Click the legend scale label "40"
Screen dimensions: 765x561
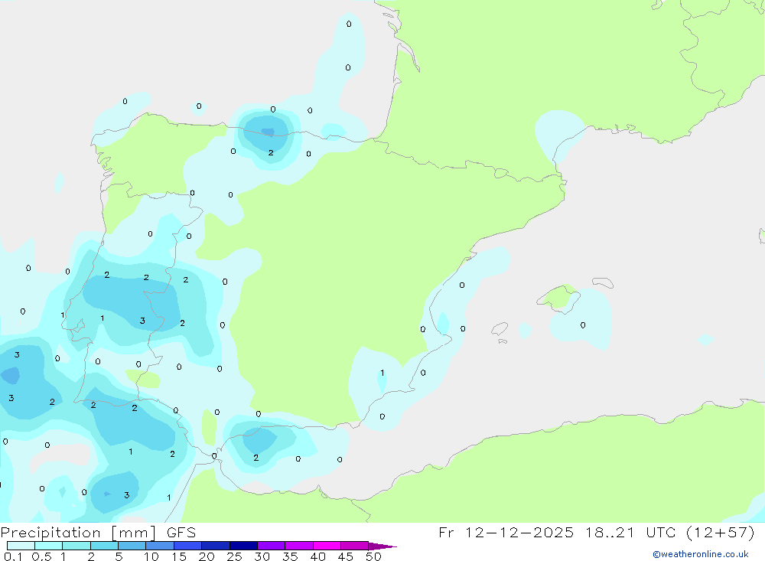pos(318,556)
